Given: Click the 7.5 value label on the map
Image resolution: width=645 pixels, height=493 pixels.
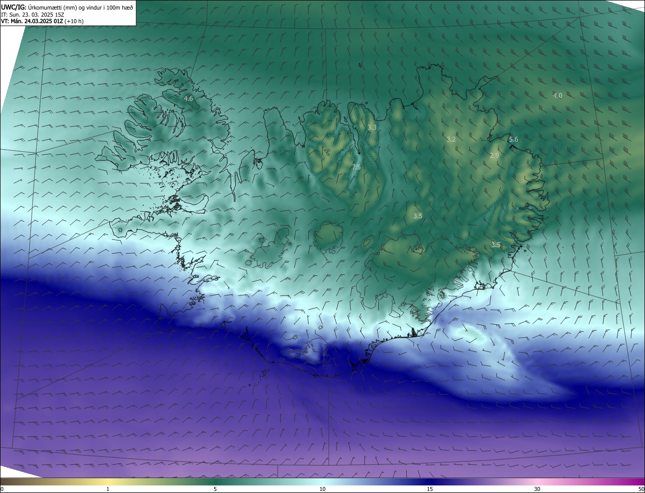Looking at the screenshot, I should (356, 167).
